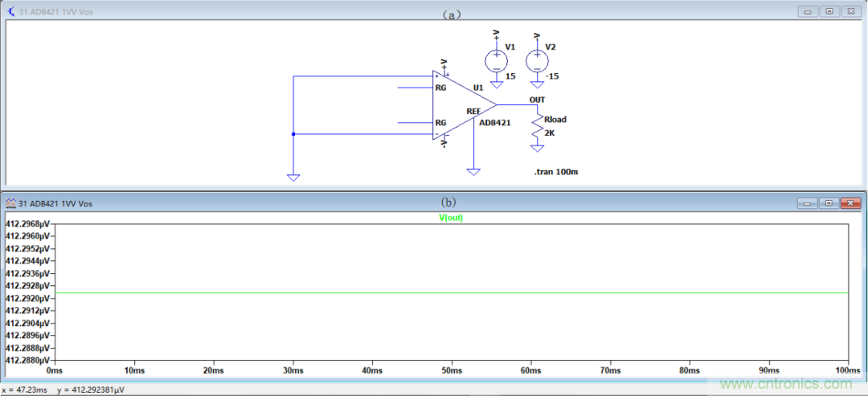Click the V(out) trace label

[451, 218]
